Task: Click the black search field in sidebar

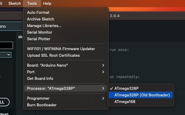Action: 6,45
